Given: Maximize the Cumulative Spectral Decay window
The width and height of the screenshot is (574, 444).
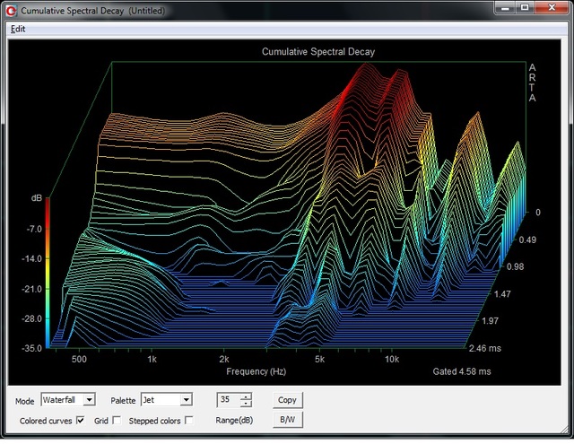Looking at the screenshot, I should coord(524,8).
